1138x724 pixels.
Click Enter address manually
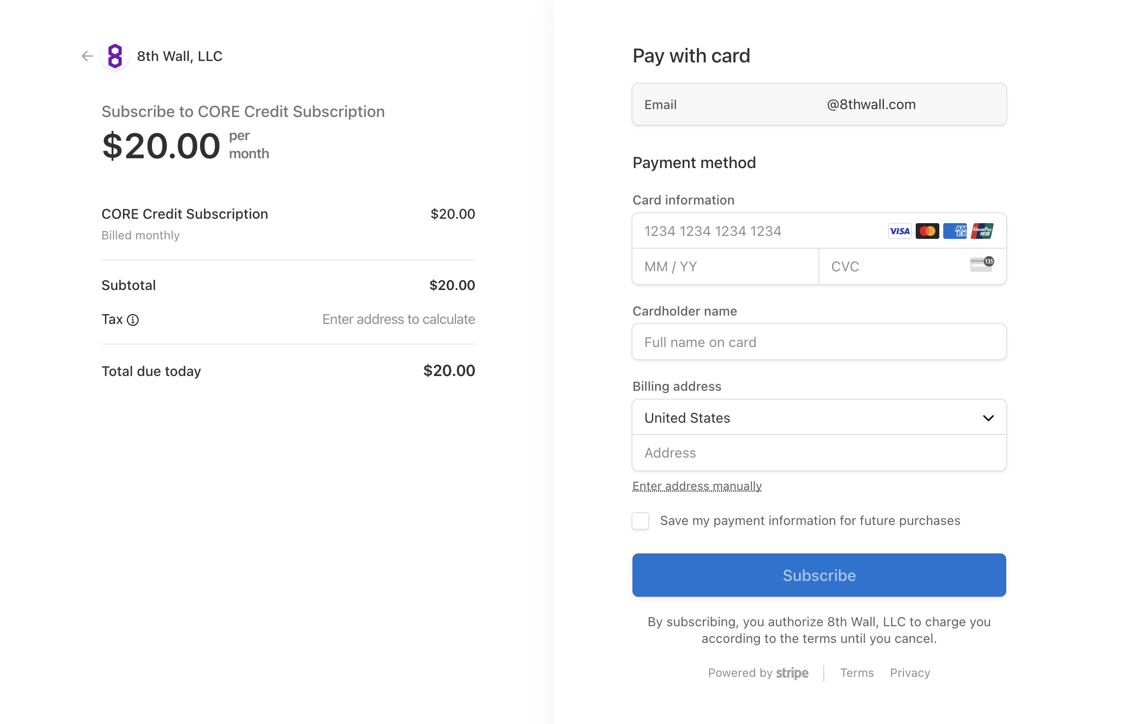coord(697,486)
